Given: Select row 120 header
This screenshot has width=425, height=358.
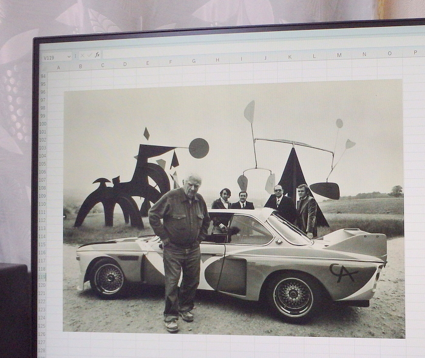Looking at the screenshot, I should 42,285.
